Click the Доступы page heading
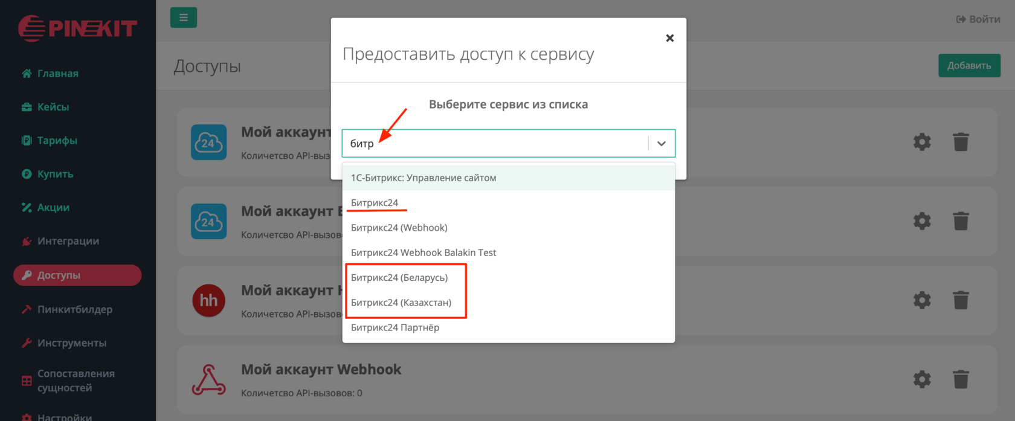Viewport: 1015px width, 421px height. [x=207, y=66]
